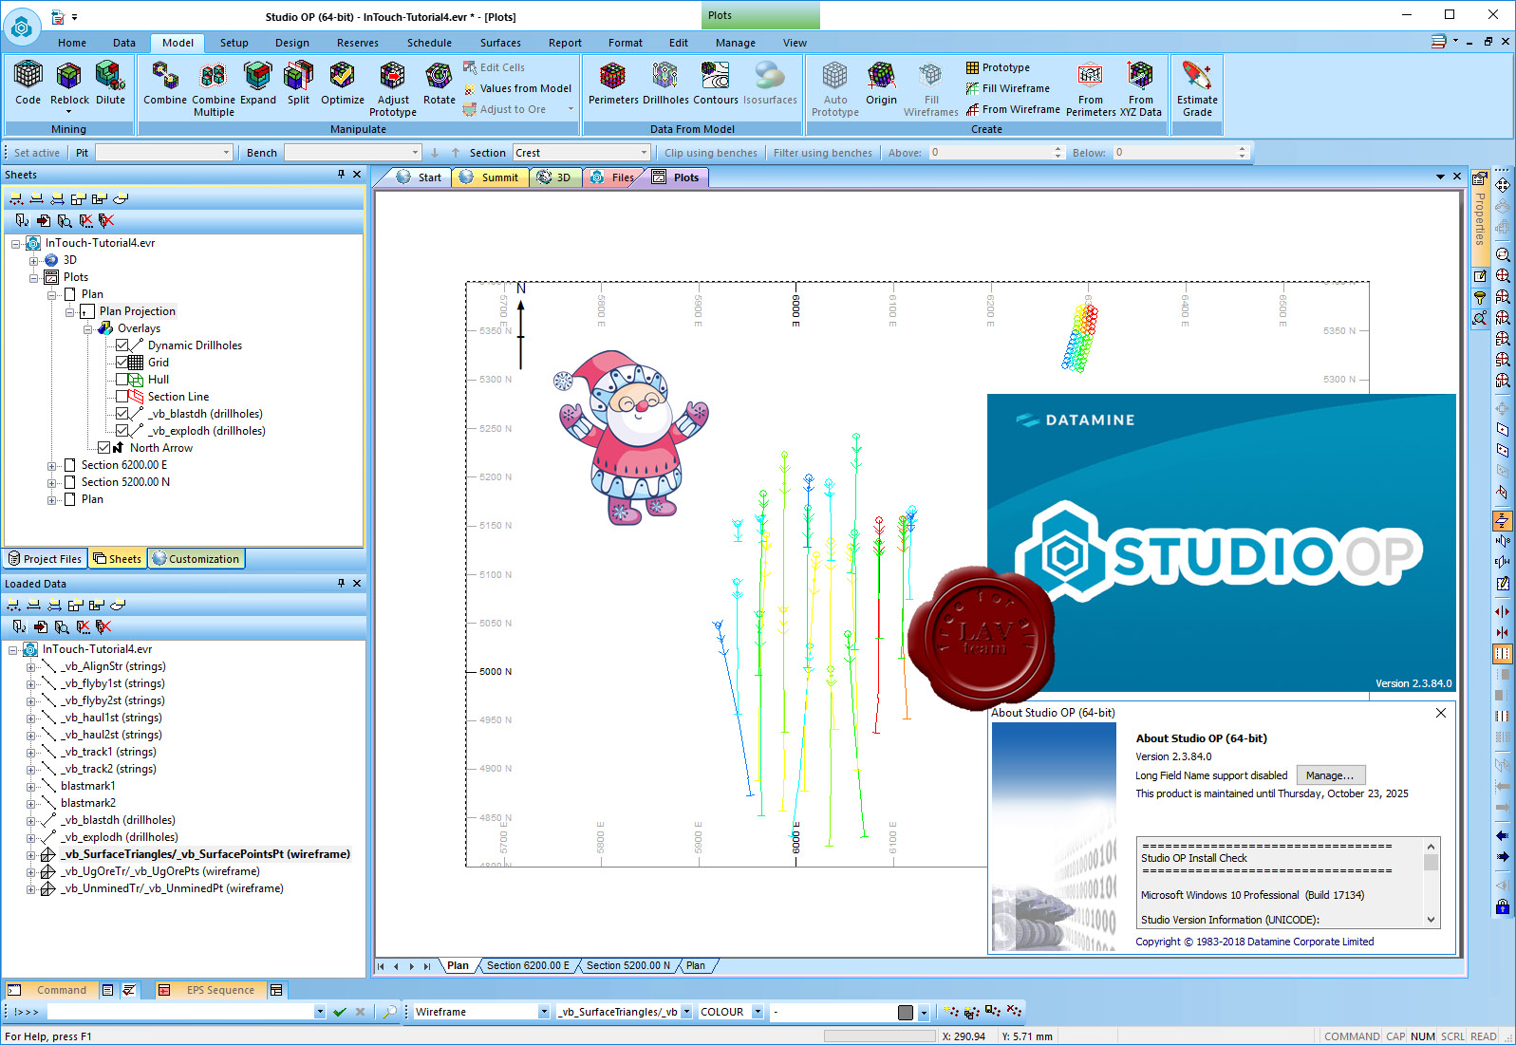Click Fill Wireframe in Create group

click(x=1008, y=88)
